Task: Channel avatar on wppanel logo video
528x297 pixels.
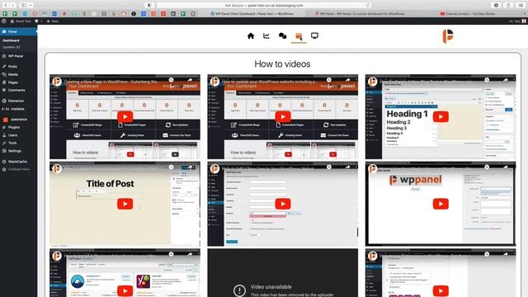Action: 372,168
